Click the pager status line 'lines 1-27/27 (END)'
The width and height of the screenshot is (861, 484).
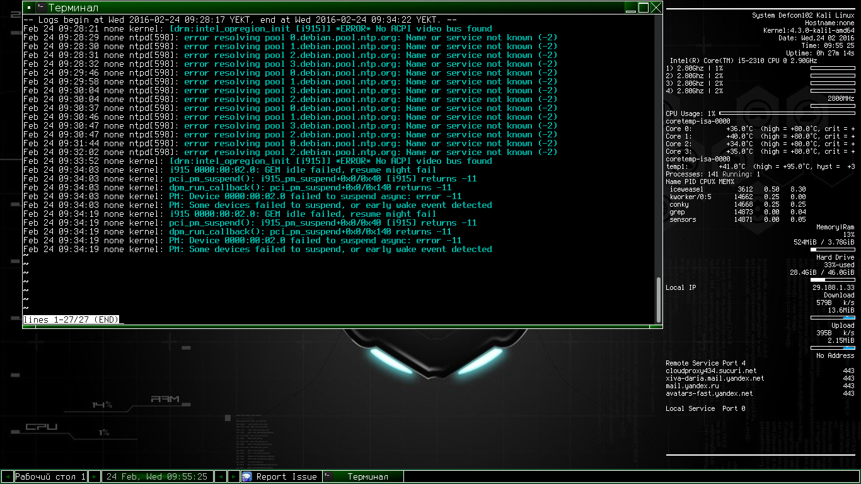(71, 320)
